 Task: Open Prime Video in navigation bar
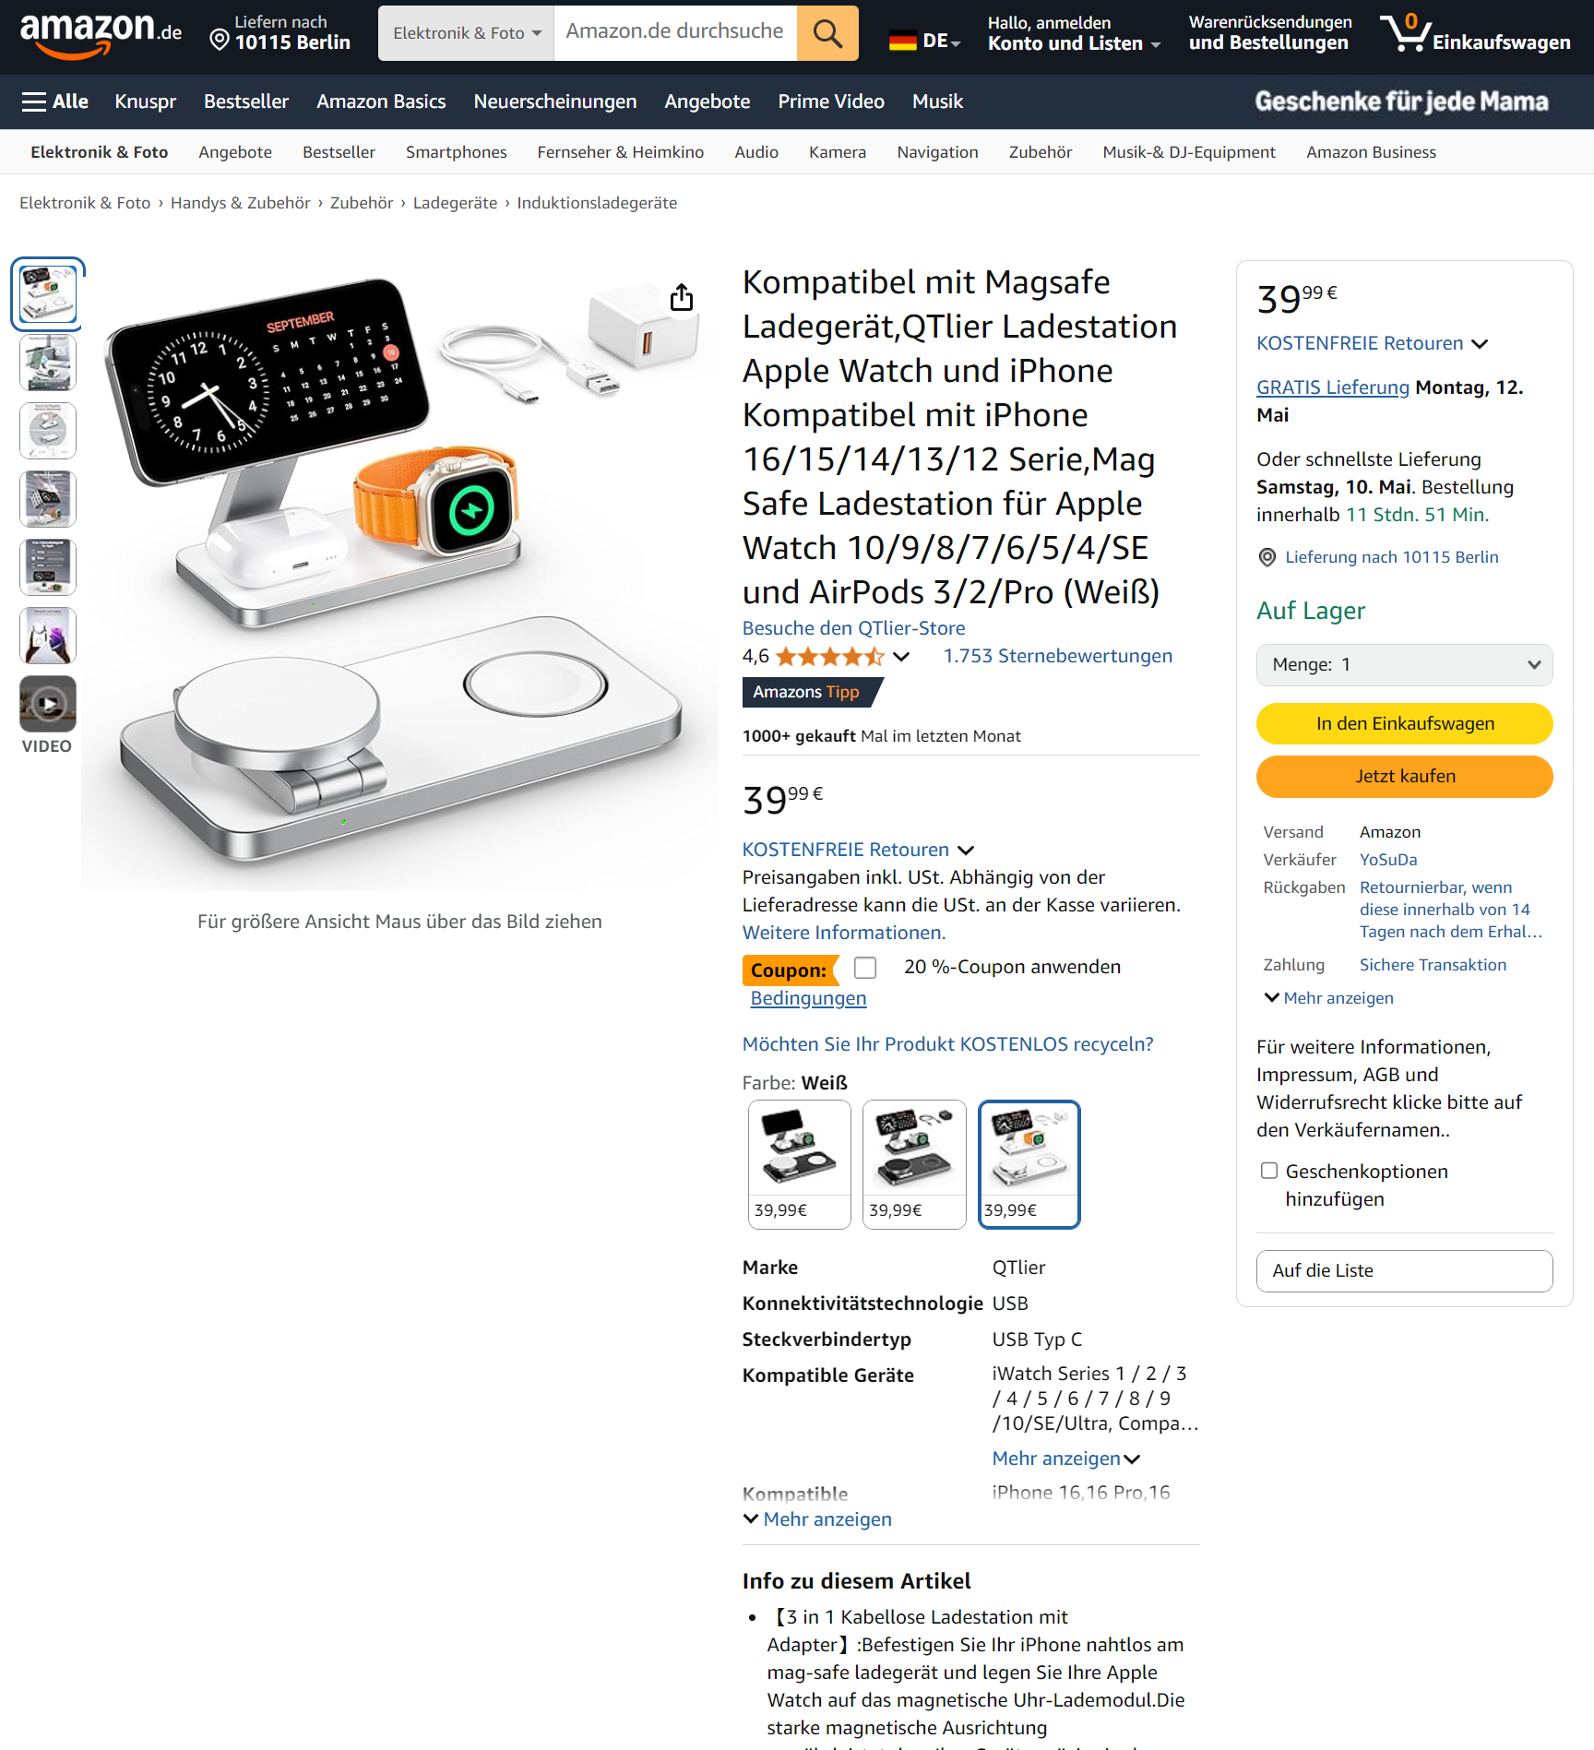click(831, 101)
